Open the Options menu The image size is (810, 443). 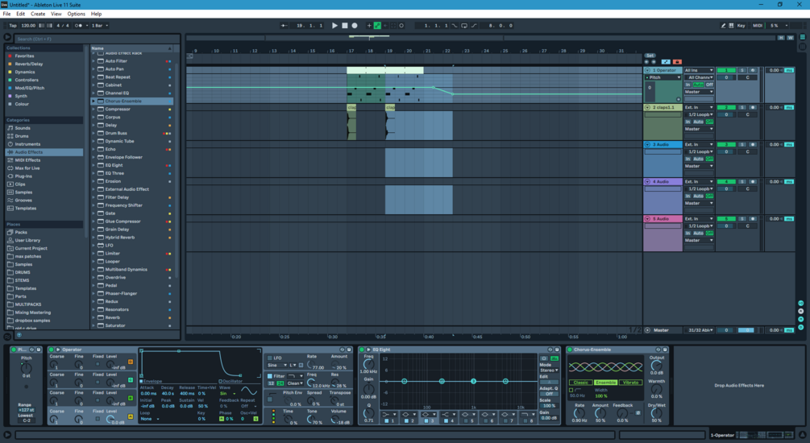[76, 14]
